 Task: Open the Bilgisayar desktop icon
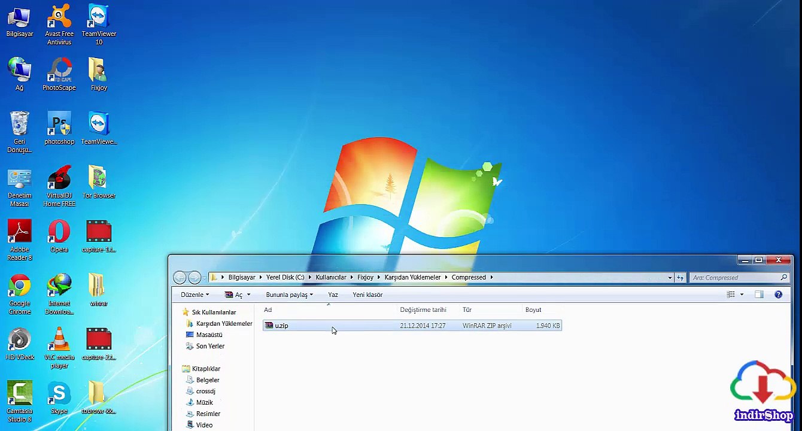point(19,23)
